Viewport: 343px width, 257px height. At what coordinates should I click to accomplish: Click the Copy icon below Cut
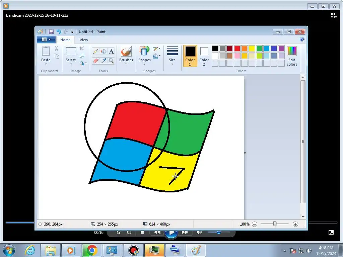click(56, 56)
